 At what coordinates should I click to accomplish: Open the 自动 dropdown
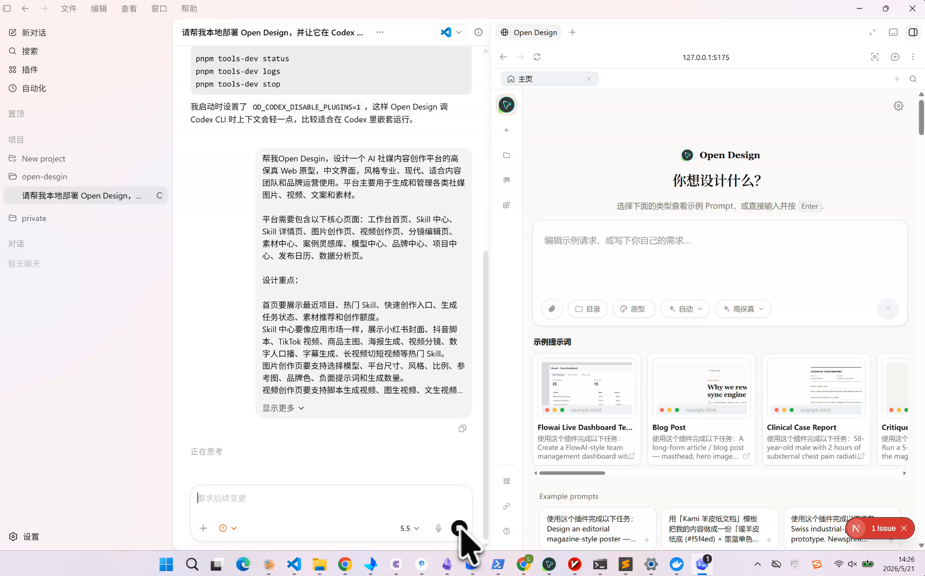(685, 309)
